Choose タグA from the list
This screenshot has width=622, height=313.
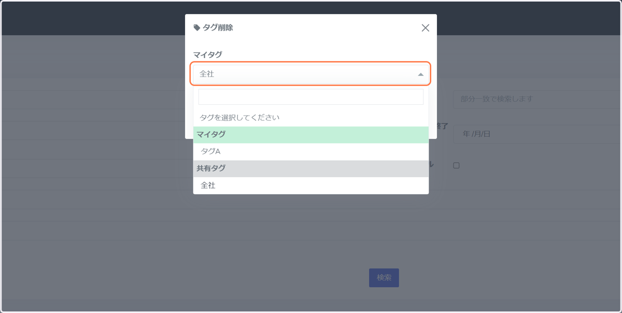coord(311,151)
